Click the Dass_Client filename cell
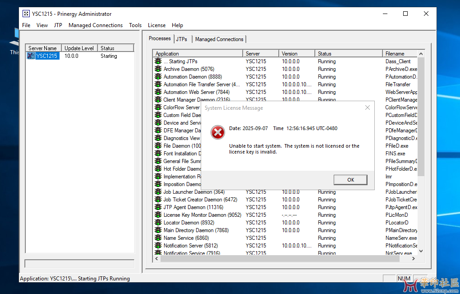Image resolution: width=460 pixels, height=294 pixels. pos(398,61)
